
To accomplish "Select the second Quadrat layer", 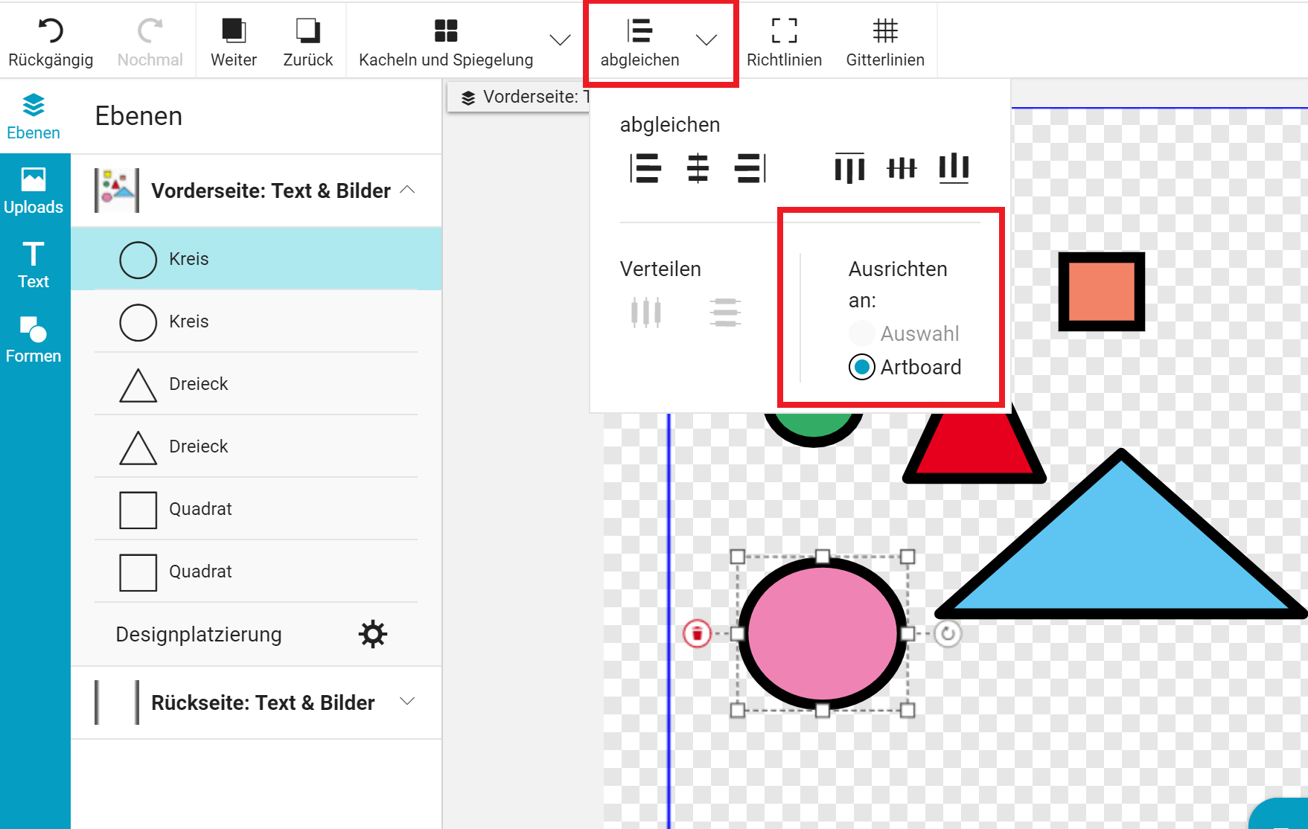I will (x=257, y=572).
